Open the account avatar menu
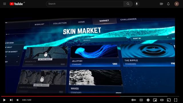The width and height of the screenshot is (183, 103). [177, 4]
